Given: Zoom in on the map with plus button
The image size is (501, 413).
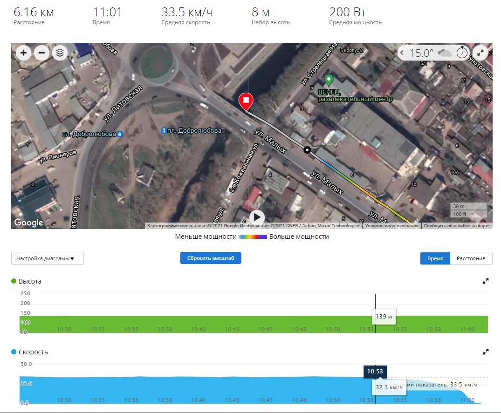Looking at the screenshot, I should coord(24,53).
